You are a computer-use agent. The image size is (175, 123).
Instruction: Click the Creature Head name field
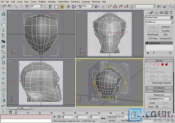157,17
